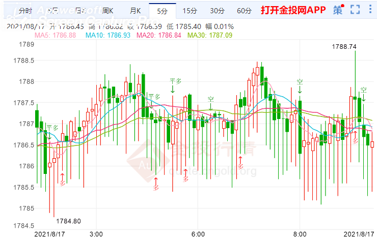Click the 6:00 time axis label
Image resolution: width=377 pixels, height=237 pixels.
(x=198, y=234)
